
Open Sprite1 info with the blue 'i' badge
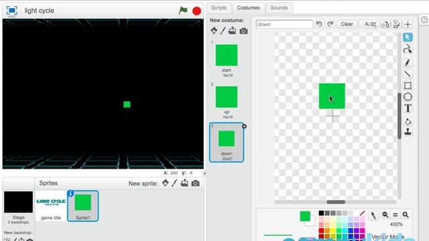pos(70,193)
